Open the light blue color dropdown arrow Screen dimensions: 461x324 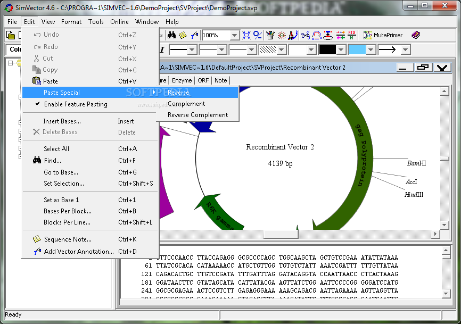(x=371, y=49)
